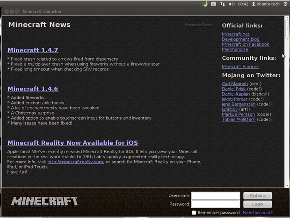Click the 'A Christmas surprise' changelog line
This screenshot has height=218, width=290.
31,113
